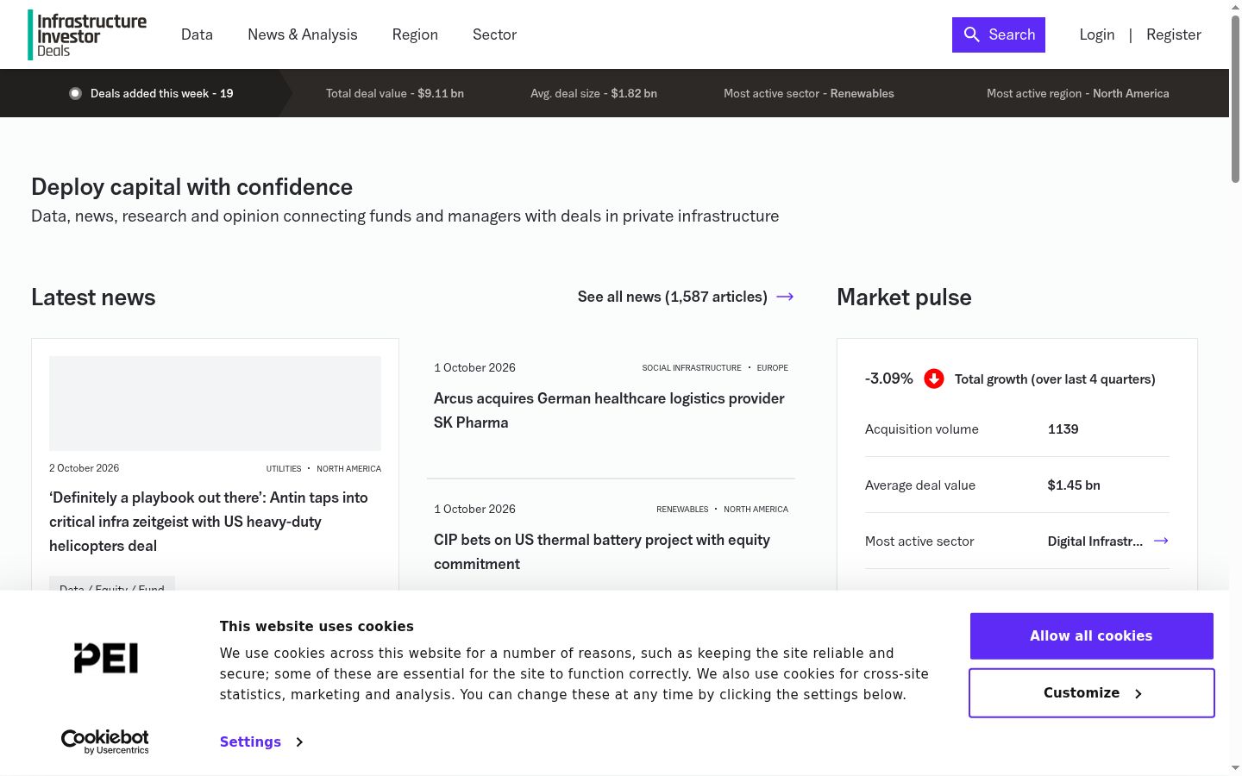The width and height of the screenshot is (1242, 776).
Task: Click North America tag on Antin article
Action: pyautogui.click(x=348, y=469)
